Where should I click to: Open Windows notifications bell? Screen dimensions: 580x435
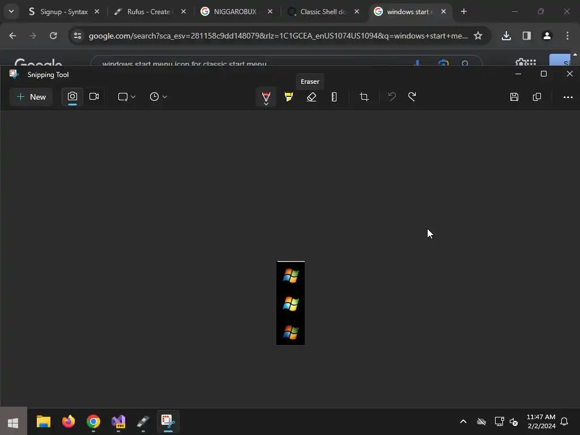(564, 421)
